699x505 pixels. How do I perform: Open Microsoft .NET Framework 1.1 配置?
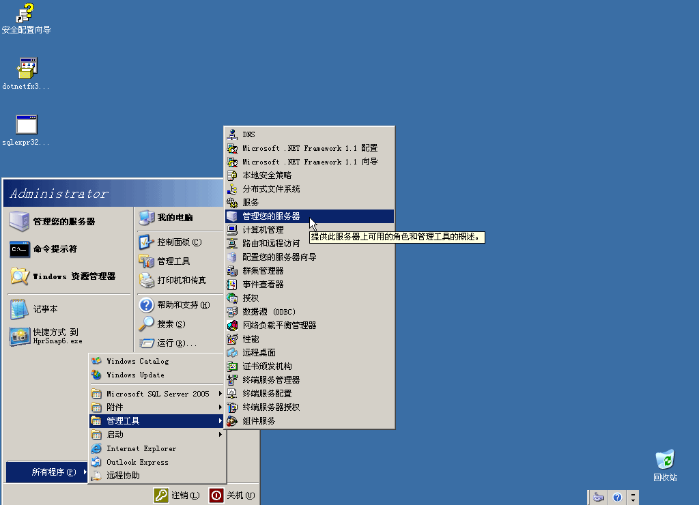point(309,148)
